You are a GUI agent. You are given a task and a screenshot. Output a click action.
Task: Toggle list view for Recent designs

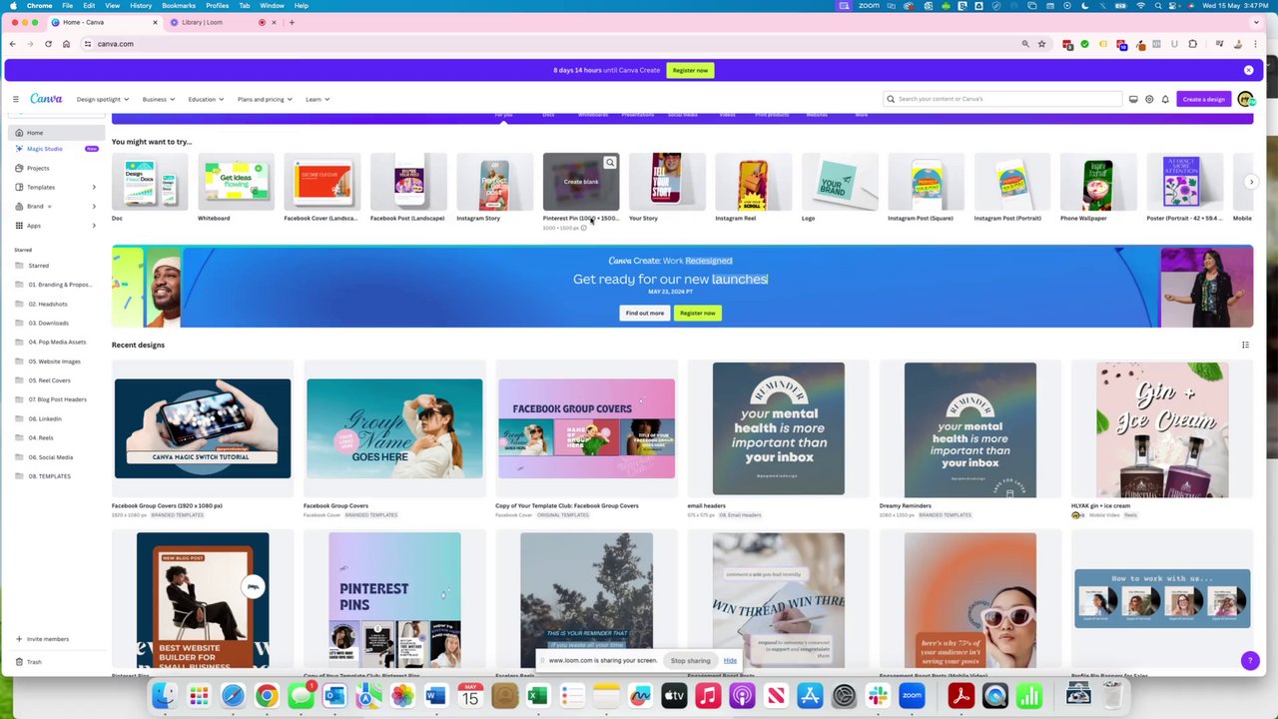(x=1245, y=345)
